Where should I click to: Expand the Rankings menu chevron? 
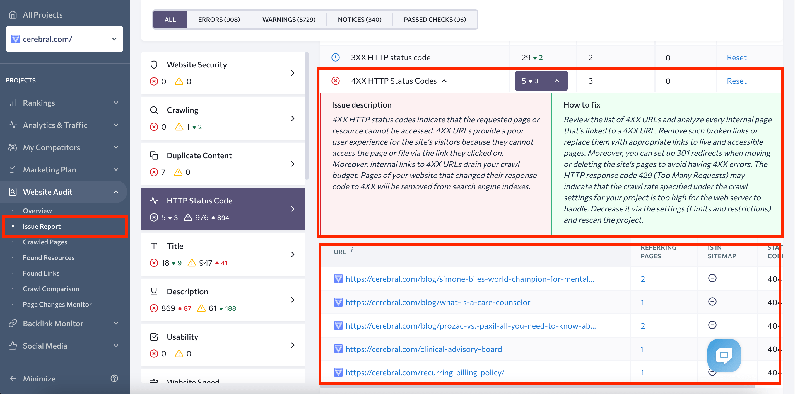pos(116,103)
